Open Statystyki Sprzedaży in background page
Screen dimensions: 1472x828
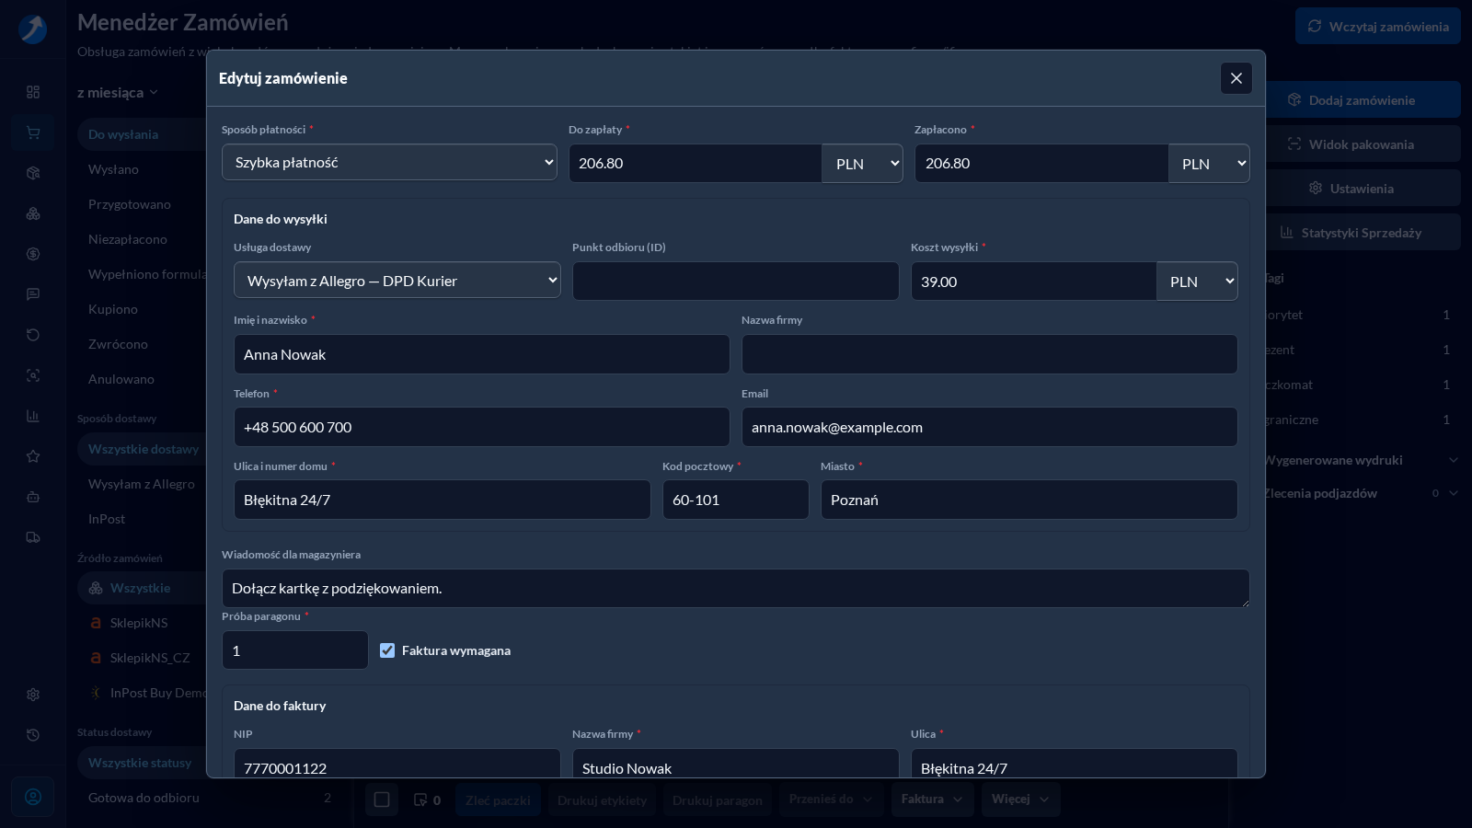click(1363, 232)
